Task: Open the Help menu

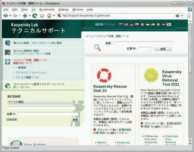Action: click(x=90, y=10)
